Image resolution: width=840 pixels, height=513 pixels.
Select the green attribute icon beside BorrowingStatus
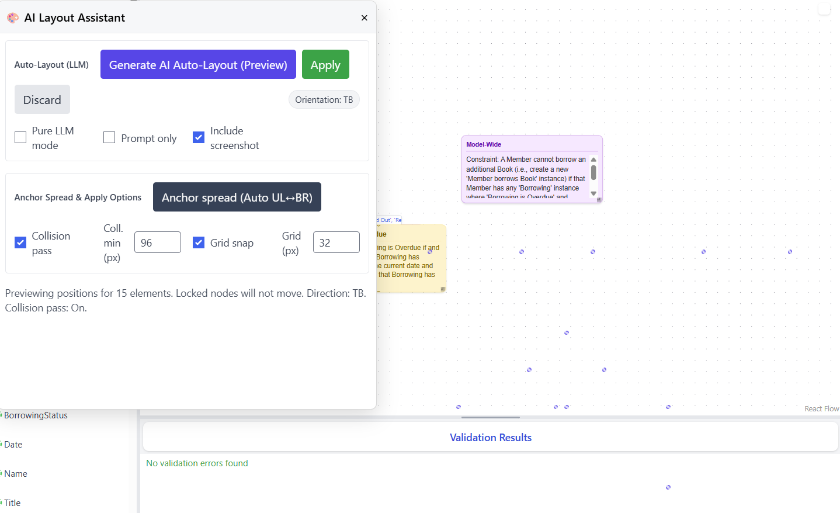point(2,415)
